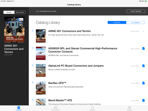Open AlphaLink PC Board catalog thumbnail
This screenshot has width=148, height=111.
pyautogui.click(x=41, y=71)
